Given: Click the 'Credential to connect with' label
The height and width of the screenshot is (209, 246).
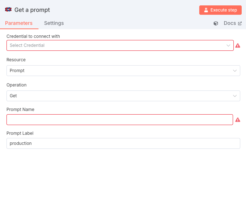Looking at the screenshot, I should click(x=33, y=36).
